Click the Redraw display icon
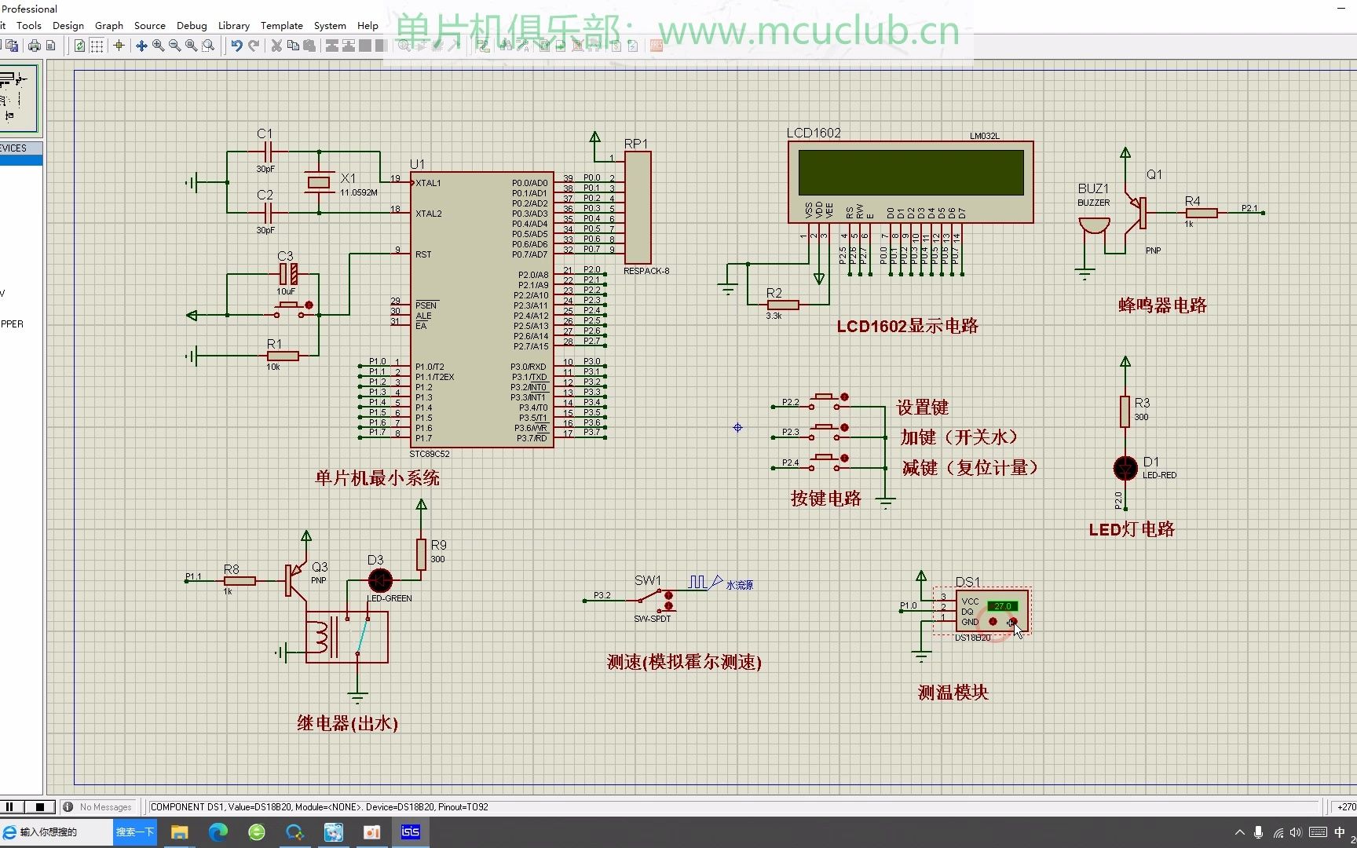 point(79,46)
